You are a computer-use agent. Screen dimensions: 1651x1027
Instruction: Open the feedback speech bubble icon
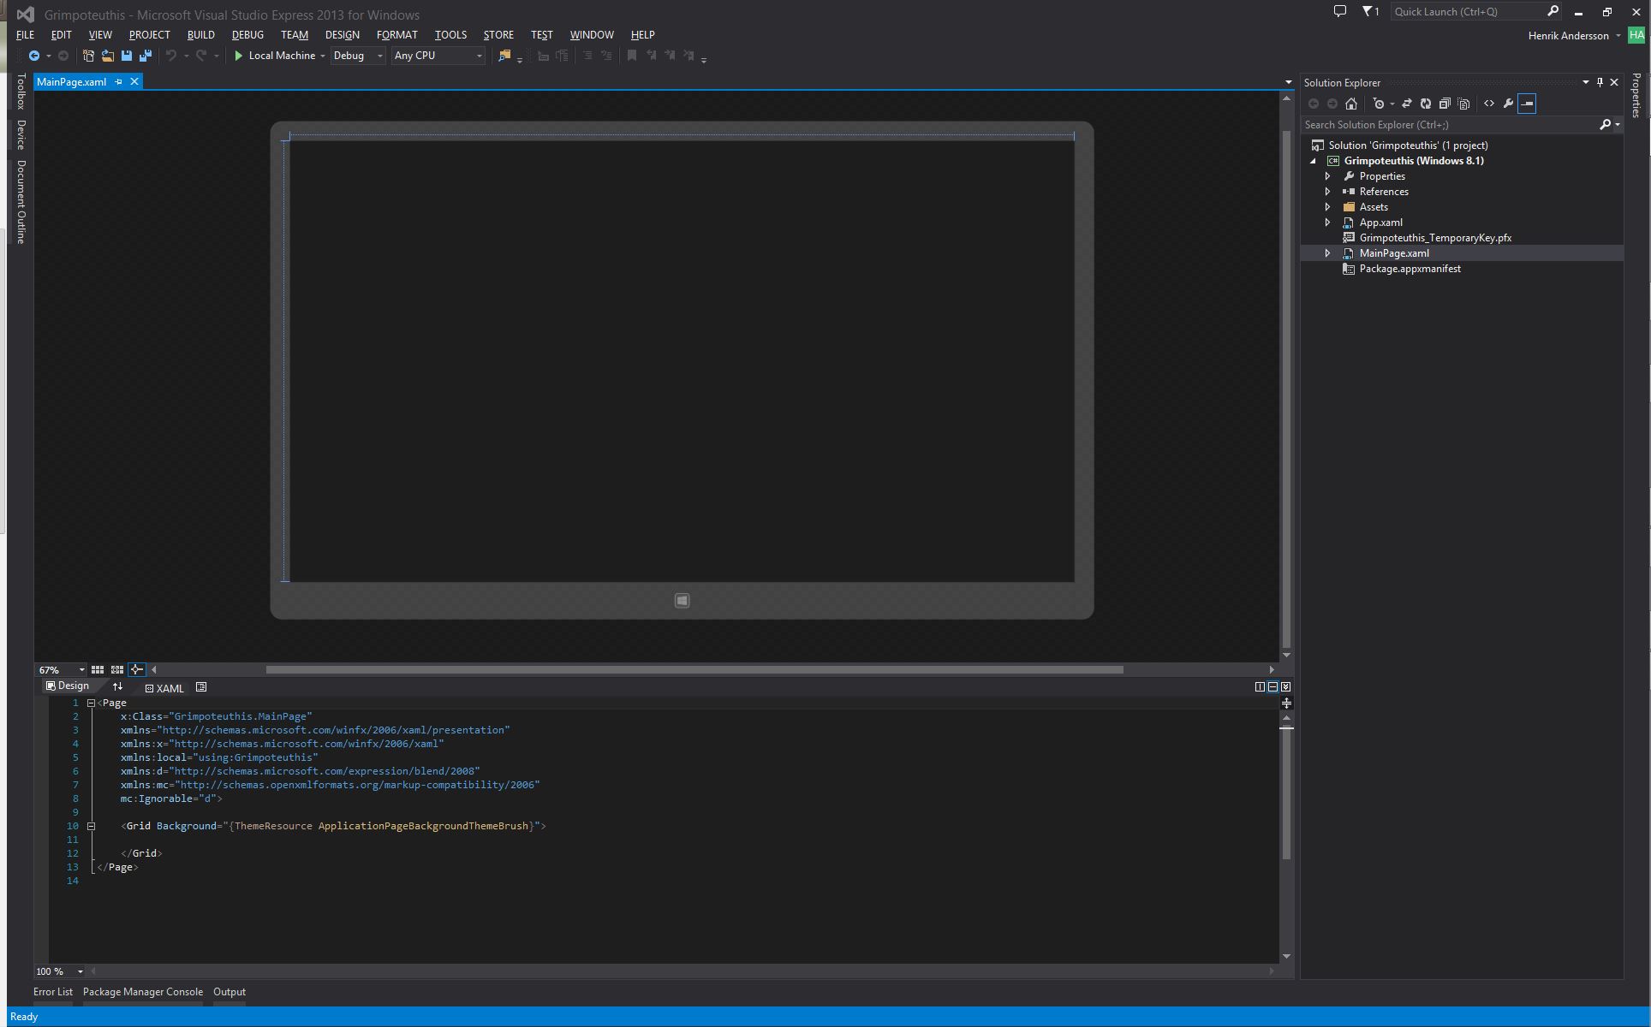(1340, 11)
